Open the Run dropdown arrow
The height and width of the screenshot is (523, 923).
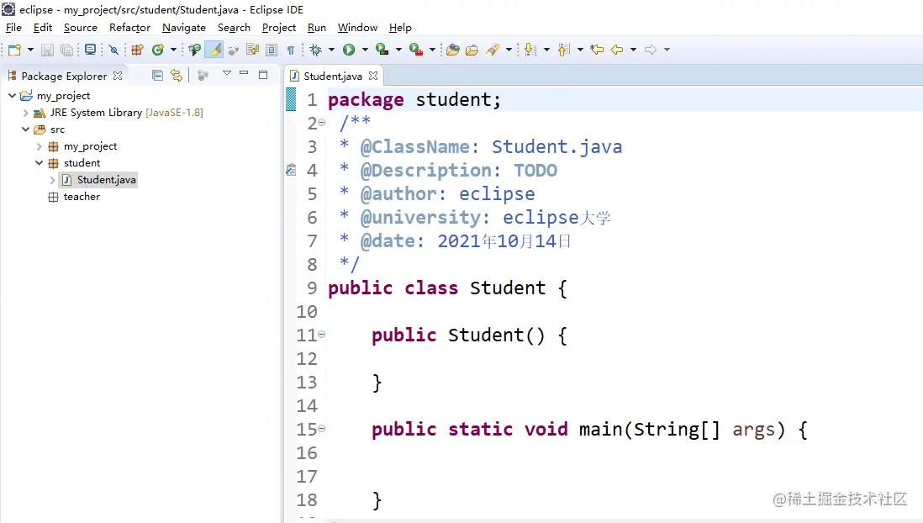point(365,50)
